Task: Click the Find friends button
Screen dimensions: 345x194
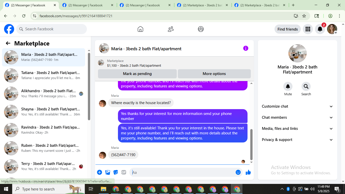Action: [x=288, y=29]
